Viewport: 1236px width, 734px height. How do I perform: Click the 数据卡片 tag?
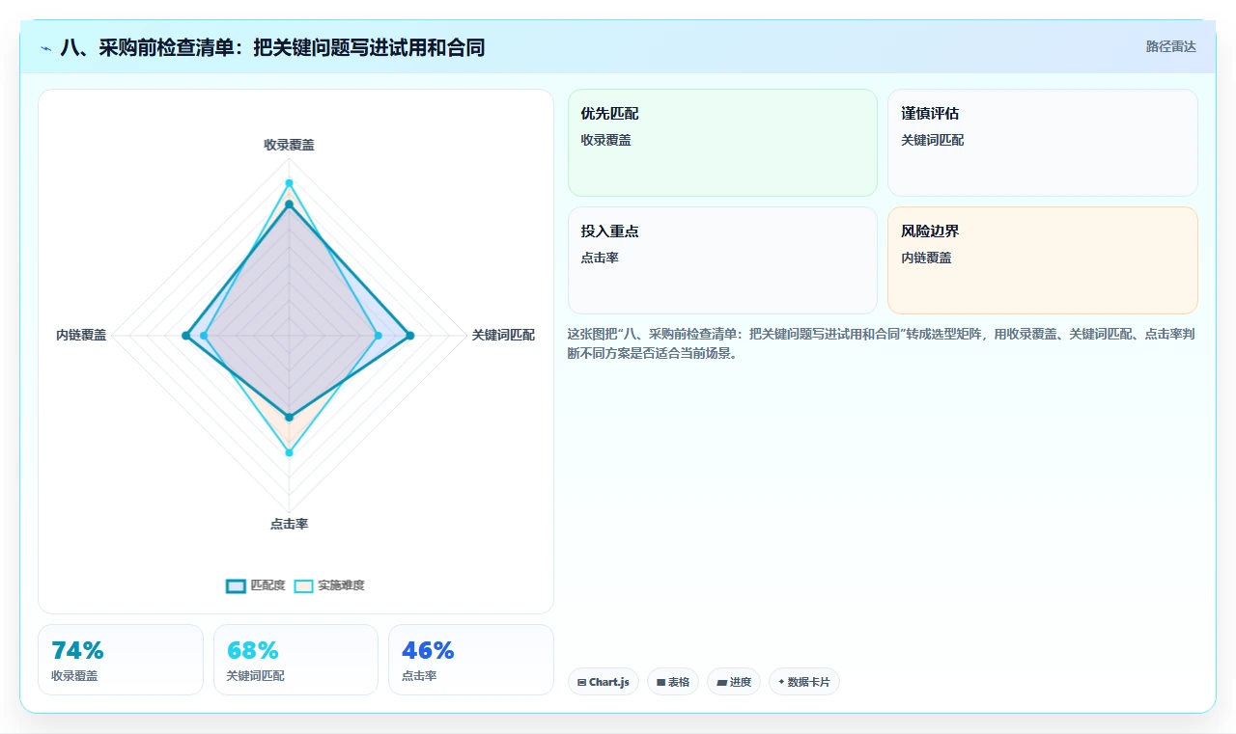(x=804, y=682)
